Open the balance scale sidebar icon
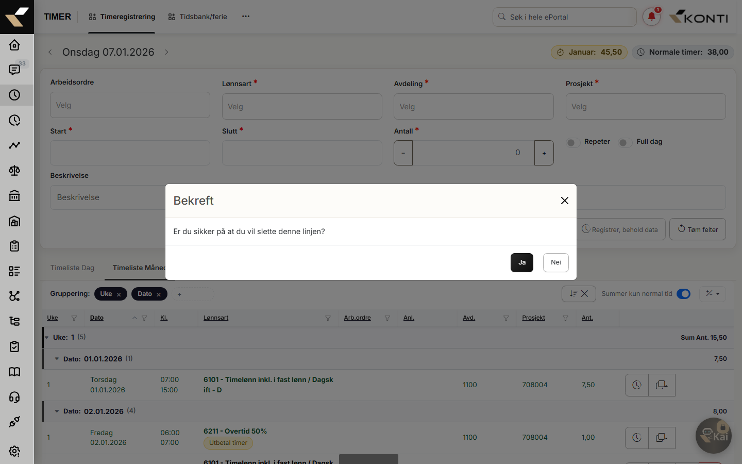Image resolution: width=742 pixels, height=464 pixels. pyautogui.click(x=14, y=171)
